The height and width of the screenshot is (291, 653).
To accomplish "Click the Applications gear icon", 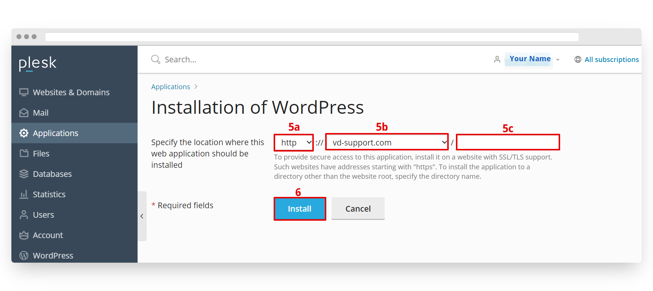I will pyautogui.click(x=24, y=133).
